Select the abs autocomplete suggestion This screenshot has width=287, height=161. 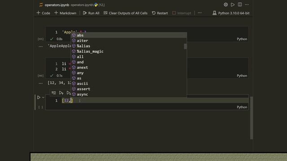click(x=129, y=35)
